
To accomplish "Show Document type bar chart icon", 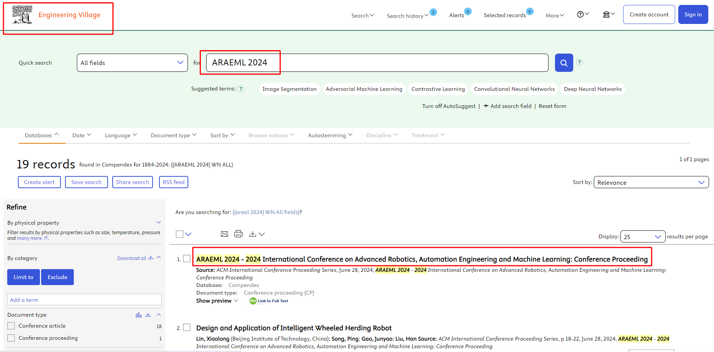I will pyautogui.click(x=139, y=315).
